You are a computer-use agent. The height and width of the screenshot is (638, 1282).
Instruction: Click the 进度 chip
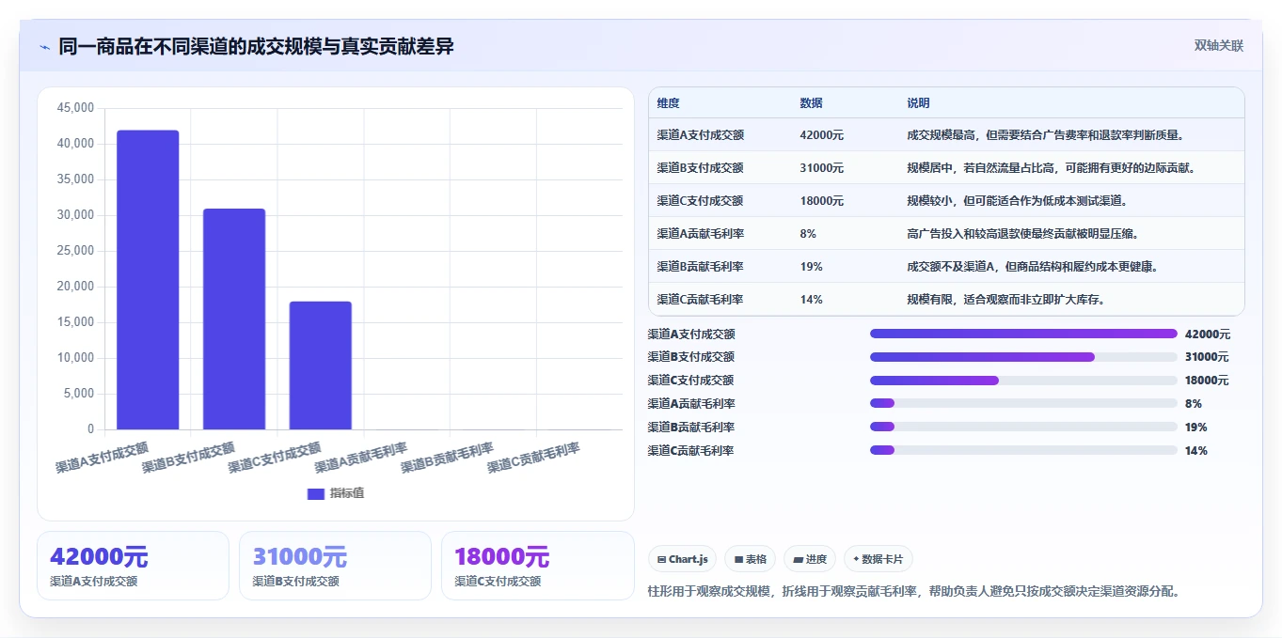point(810,559)
